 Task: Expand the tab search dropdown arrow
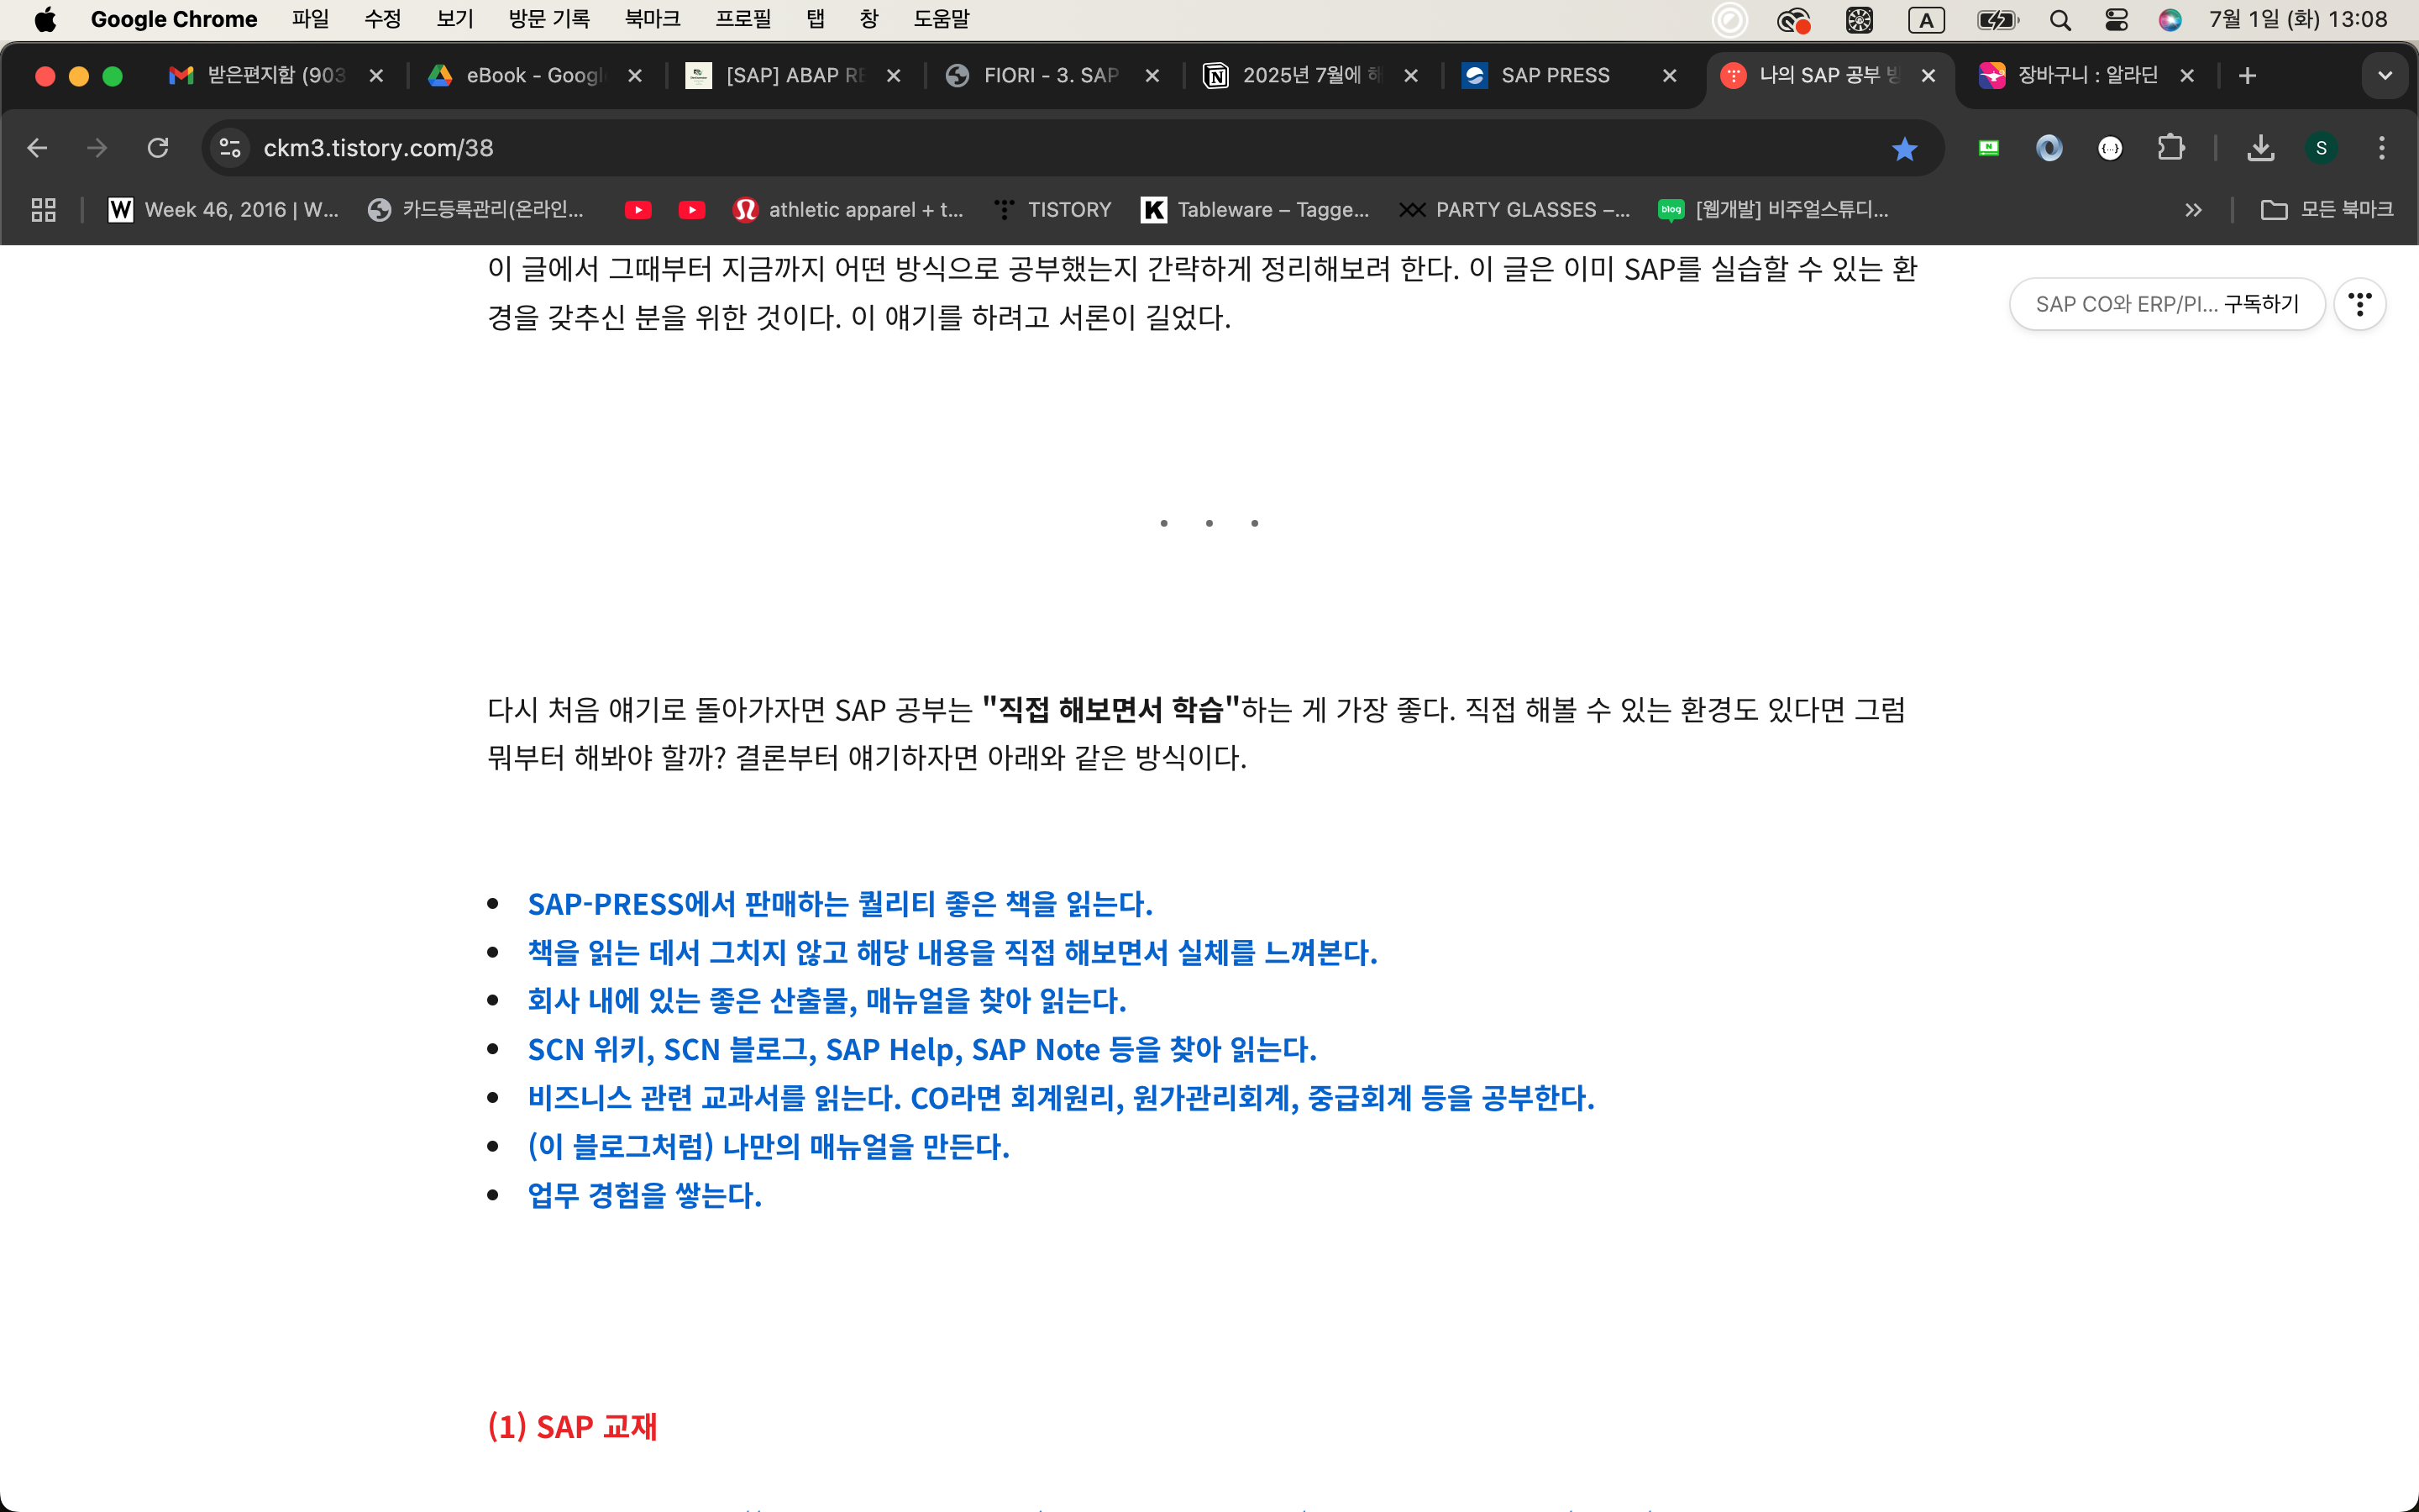pyautogui.click(x=2385, y=76)
